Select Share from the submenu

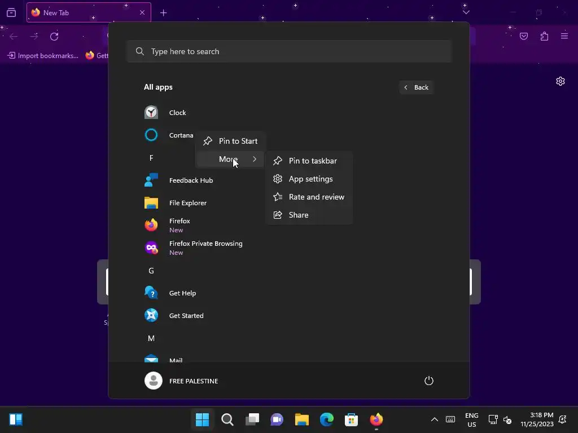tap(309, 215)
